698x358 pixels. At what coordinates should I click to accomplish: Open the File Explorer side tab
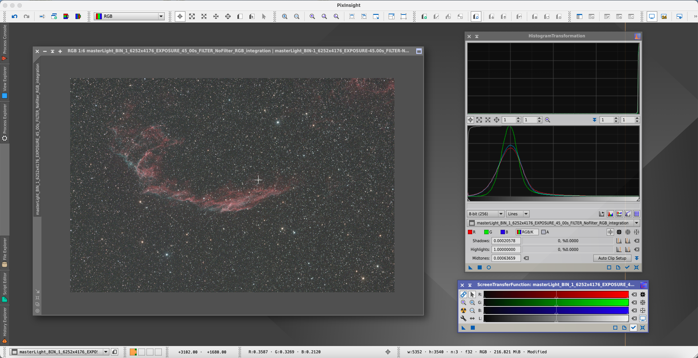(4, 252)
